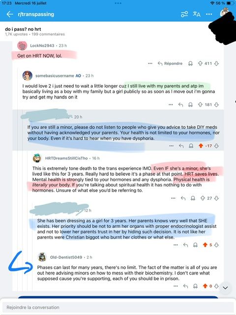Tap the Rejoindre la conversation input field

(117, 307)
